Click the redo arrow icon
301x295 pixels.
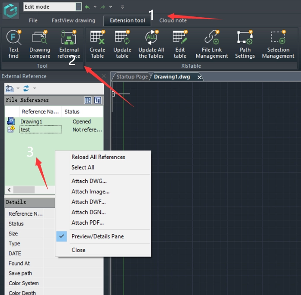pos(103,7)
